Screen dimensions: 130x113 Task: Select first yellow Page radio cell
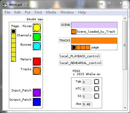[x=13, y=31]
